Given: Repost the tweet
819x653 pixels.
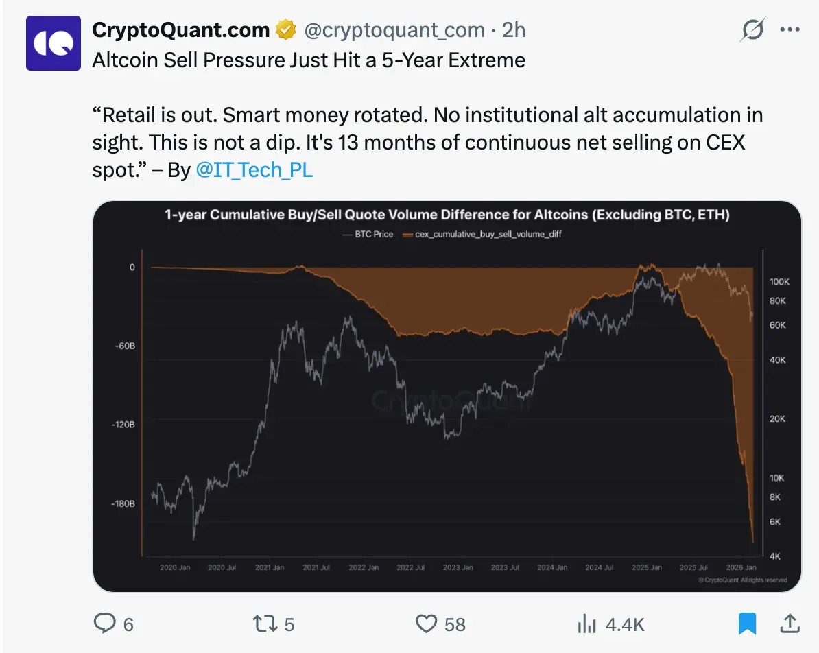Looking at the screenshot, I should tap(266, 624).
